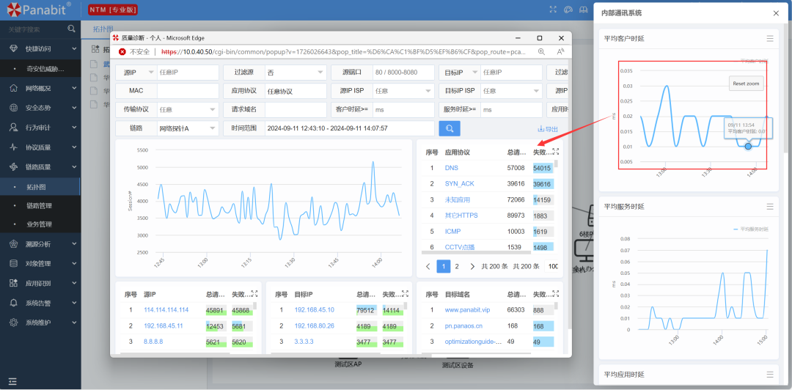
Task: Click the 系统告警 bell icon in the sidebar
Action: tap(14, 303)
